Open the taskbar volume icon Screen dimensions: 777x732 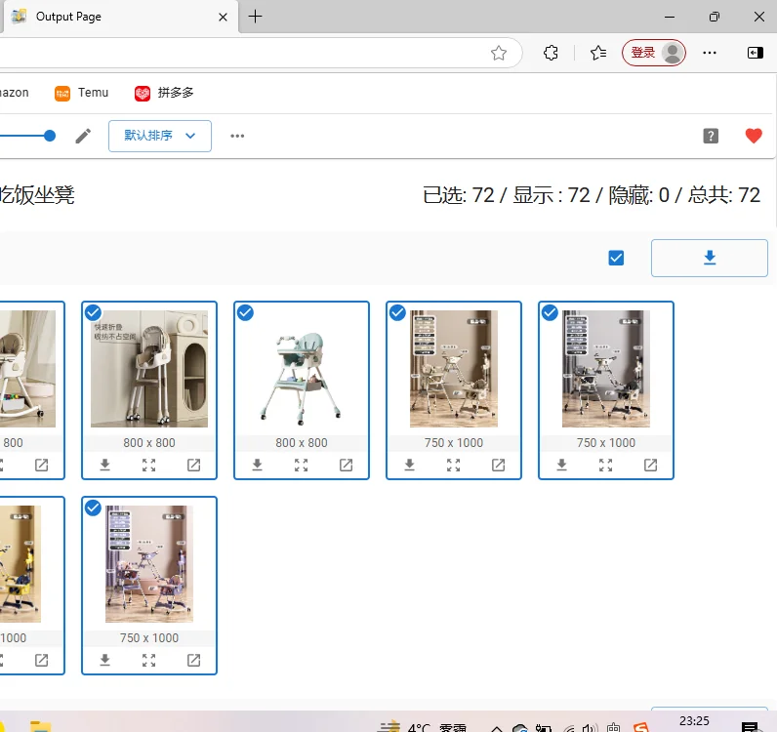(x=589, y=727)
